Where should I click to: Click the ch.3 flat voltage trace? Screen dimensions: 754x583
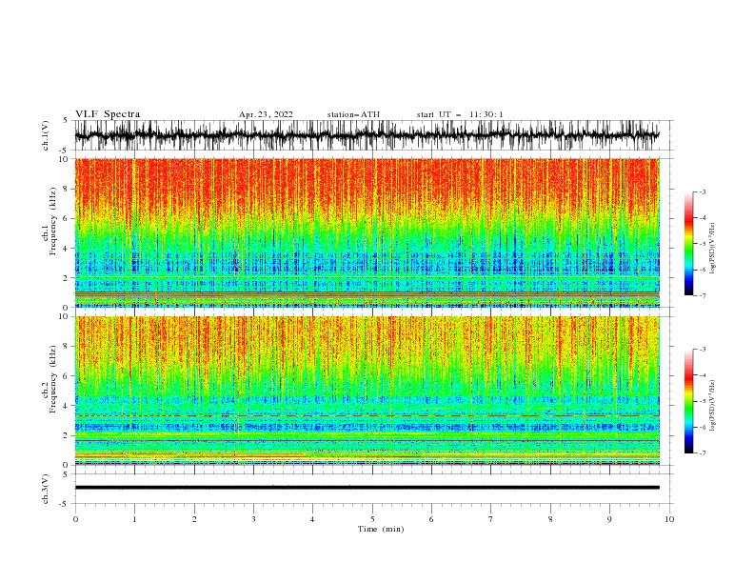click(367, 488)
